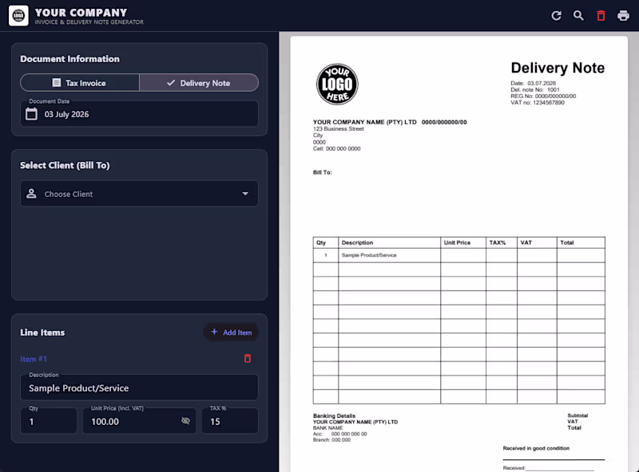639x472 pixels.
Task: Open search with the magnifier icon
Action: pyautogui.click(x=578, y=16)
